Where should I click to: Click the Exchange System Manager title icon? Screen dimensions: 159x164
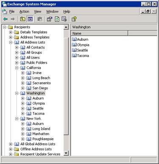[4, 4]
